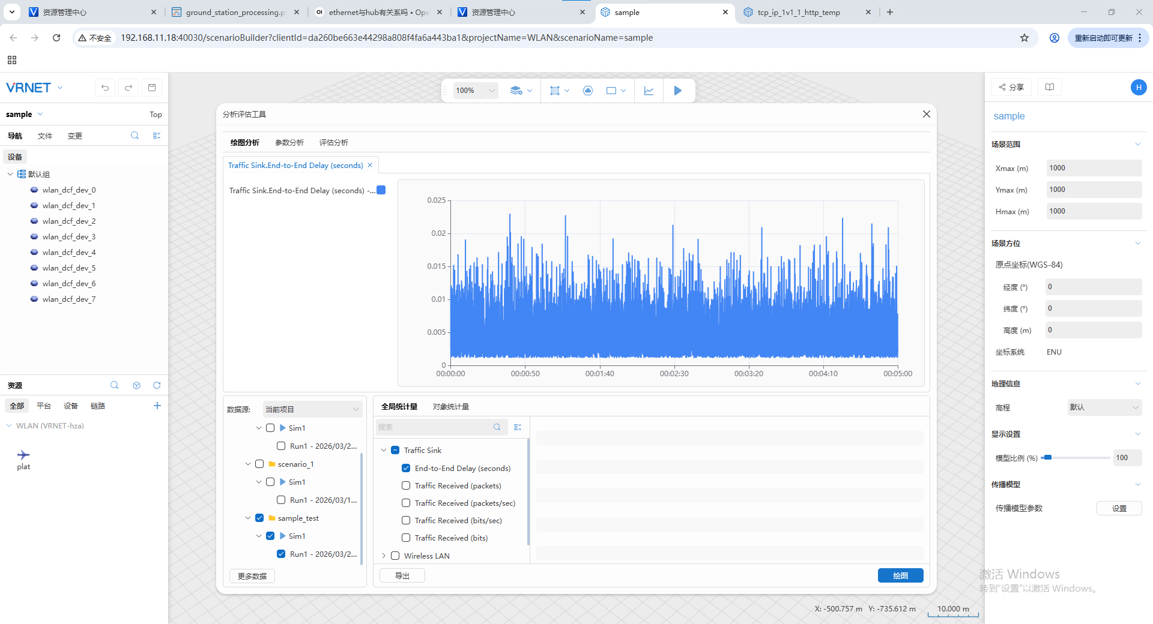1153x624 pixels.
Task: Click the plus icon to add resource
Action: pos(157,406)
